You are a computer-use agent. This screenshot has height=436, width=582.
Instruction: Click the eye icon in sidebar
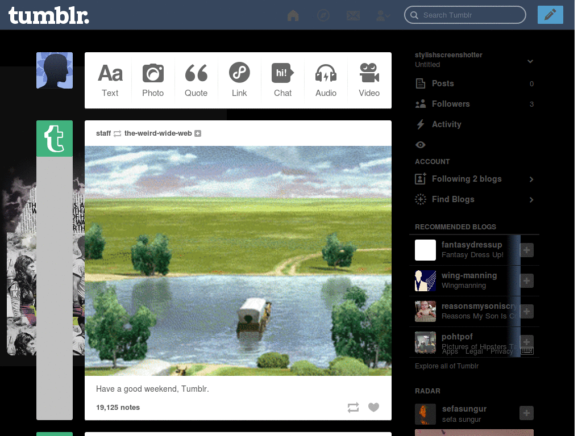coord(421,145)
